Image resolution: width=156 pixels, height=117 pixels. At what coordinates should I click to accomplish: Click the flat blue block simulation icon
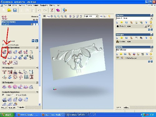tap(20, 100)
